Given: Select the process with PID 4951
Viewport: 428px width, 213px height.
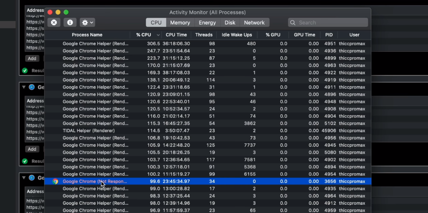Looking at the screenshot, I should click(208, 44).
